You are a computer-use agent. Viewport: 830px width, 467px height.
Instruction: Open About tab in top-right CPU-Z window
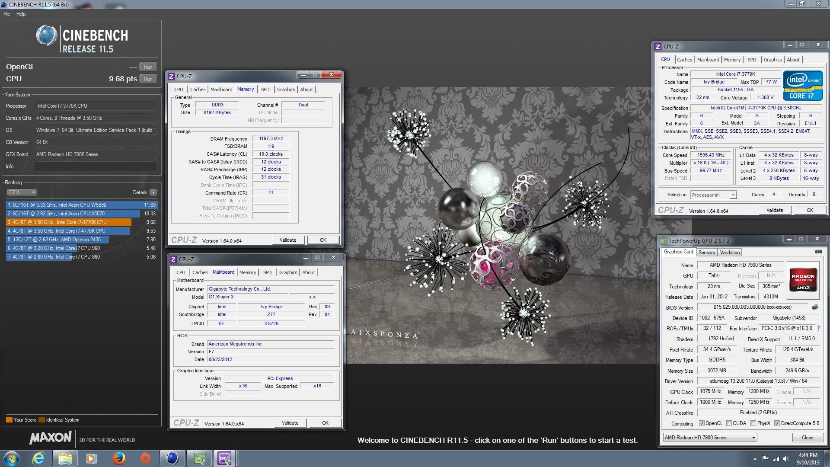pos(793,60)
